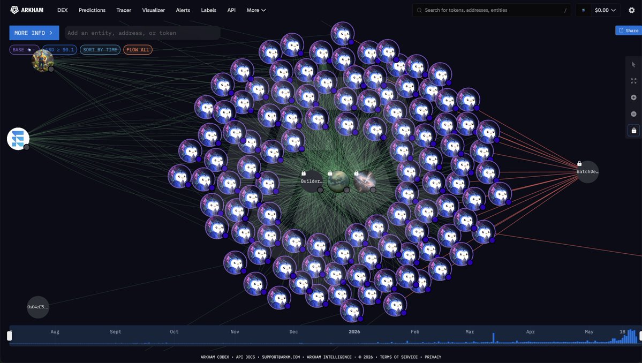Screen dimensions: 642x363
Task: Click the chevron arrow on the MORE INFO button
Action: click(x=51, y=33)
